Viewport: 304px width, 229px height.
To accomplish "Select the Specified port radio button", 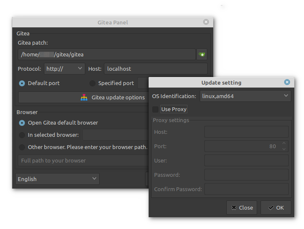I will pos(92,83).
